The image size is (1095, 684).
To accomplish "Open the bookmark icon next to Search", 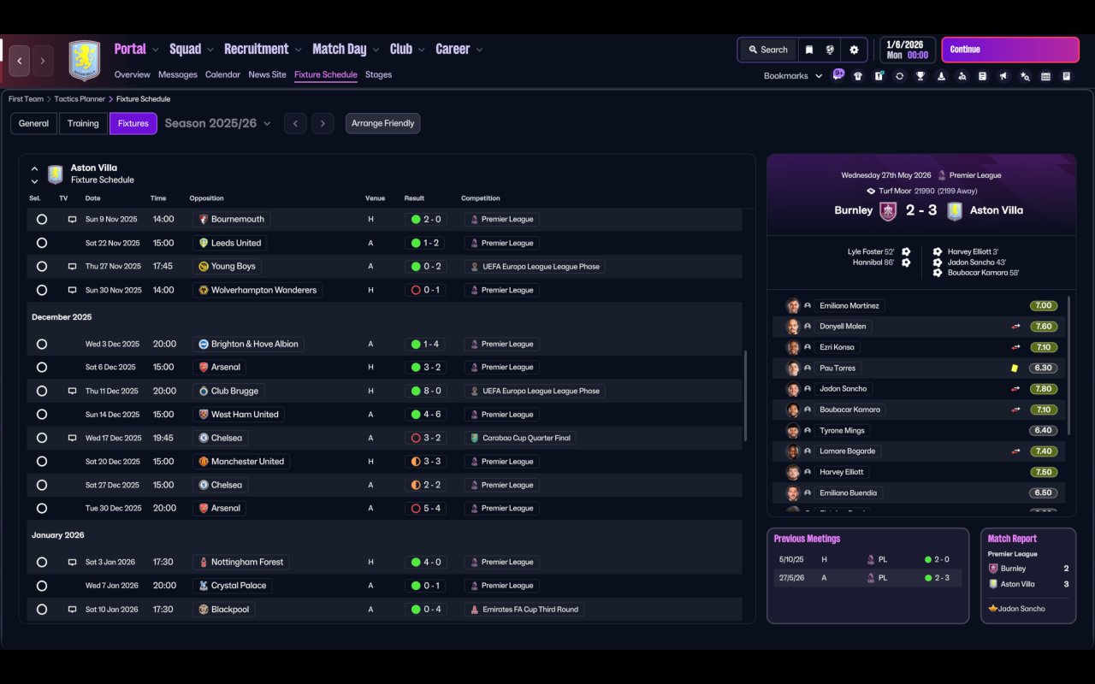I will (808, 50).
